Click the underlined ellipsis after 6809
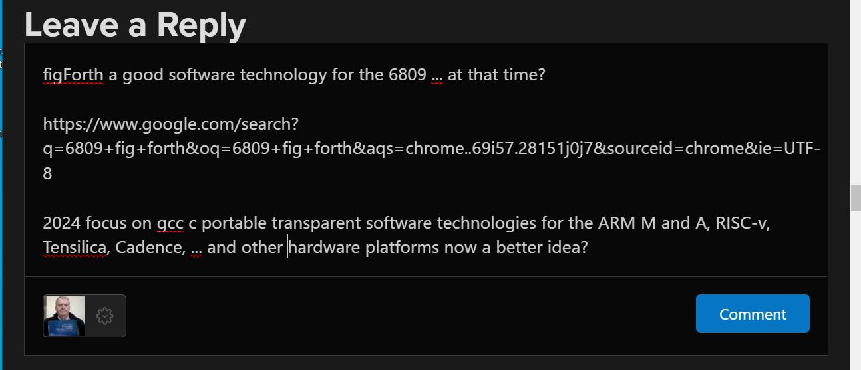The image size is (861, 370). (x=437, y=76)
